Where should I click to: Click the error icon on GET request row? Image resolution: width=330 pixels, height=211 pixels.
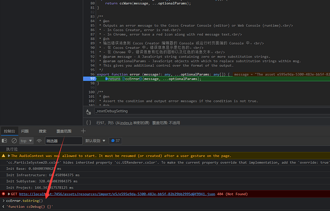click(3, 194)
